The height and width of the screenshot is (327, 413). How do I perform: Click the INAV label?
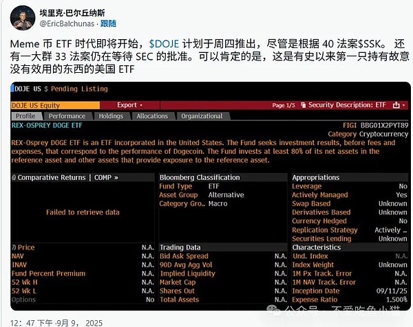tap(19, 264)
